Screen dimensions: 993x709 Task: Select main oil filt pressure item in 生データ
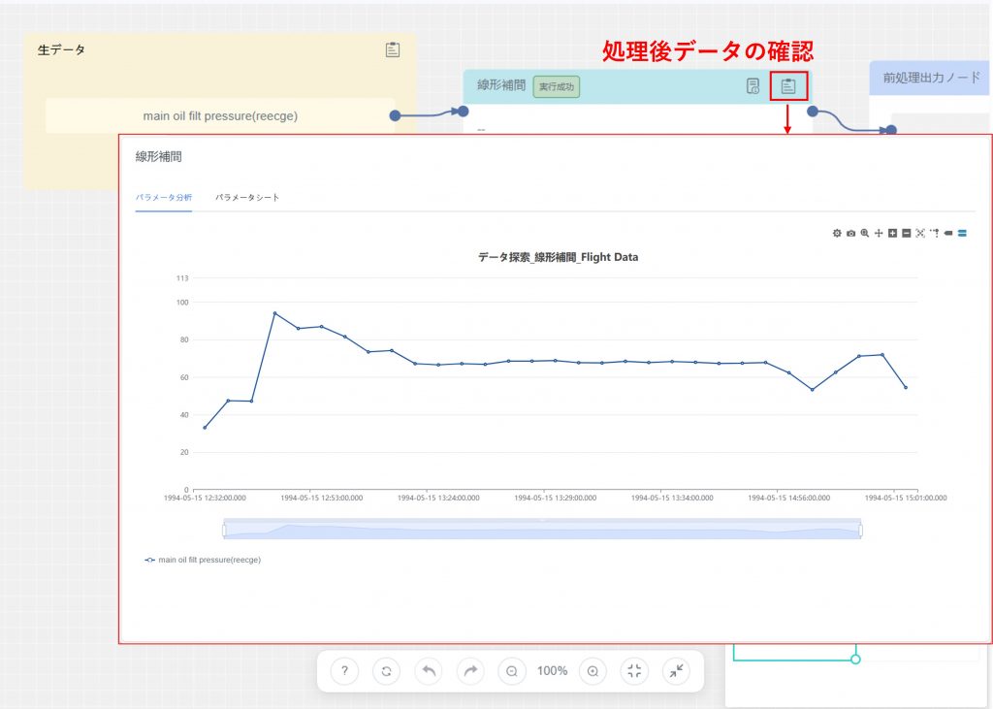pos(220,115)
